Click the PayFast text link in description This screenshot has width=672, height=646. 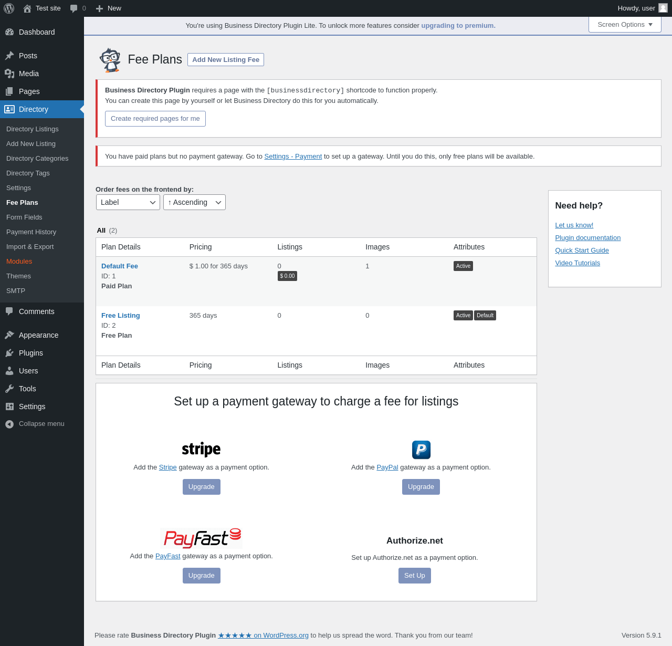tap(168, 556)
